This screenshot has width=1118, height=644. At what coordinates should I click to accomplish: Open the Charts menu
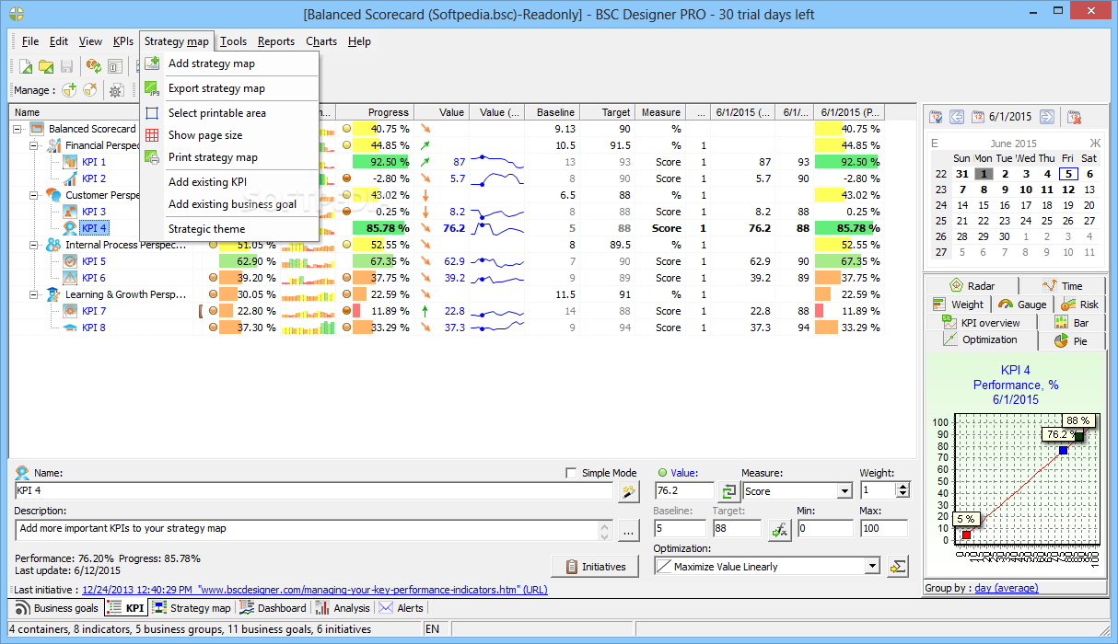click(x=321, y=41)
